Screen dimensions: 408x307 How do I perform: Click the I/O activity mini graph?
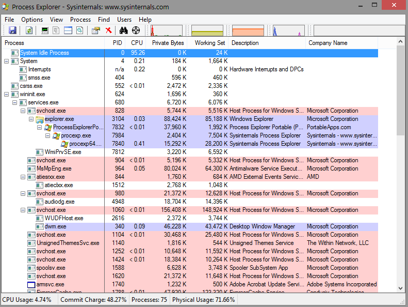[x=289, y=30]
